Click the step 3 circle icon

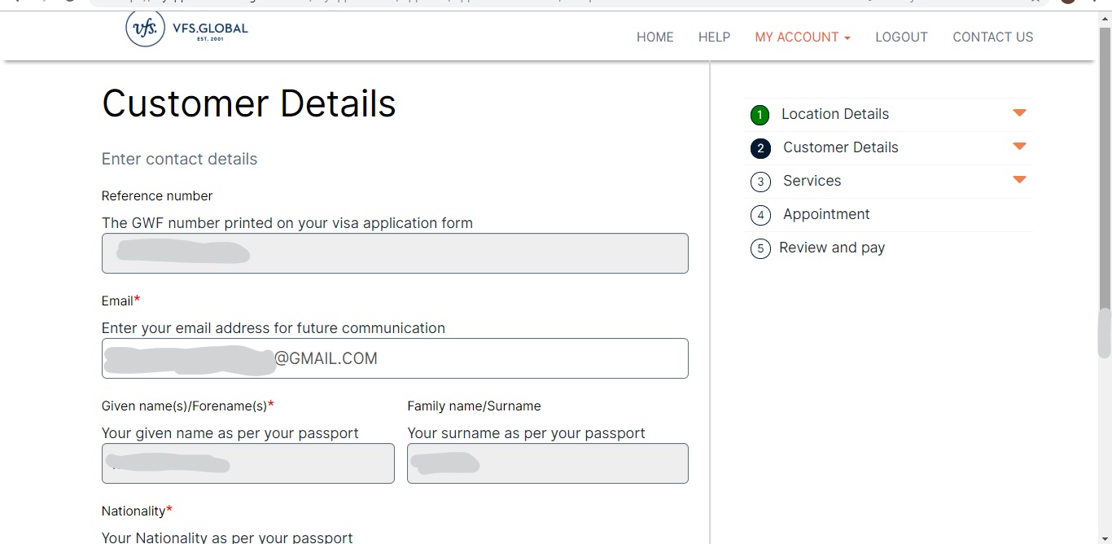tap(760, 182)
